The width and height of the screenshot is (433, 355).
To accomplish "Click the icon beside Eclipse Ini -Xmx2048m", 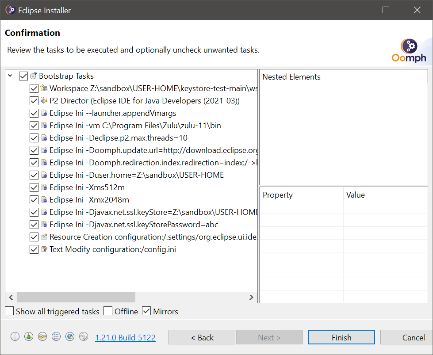I will coord(44,199).
